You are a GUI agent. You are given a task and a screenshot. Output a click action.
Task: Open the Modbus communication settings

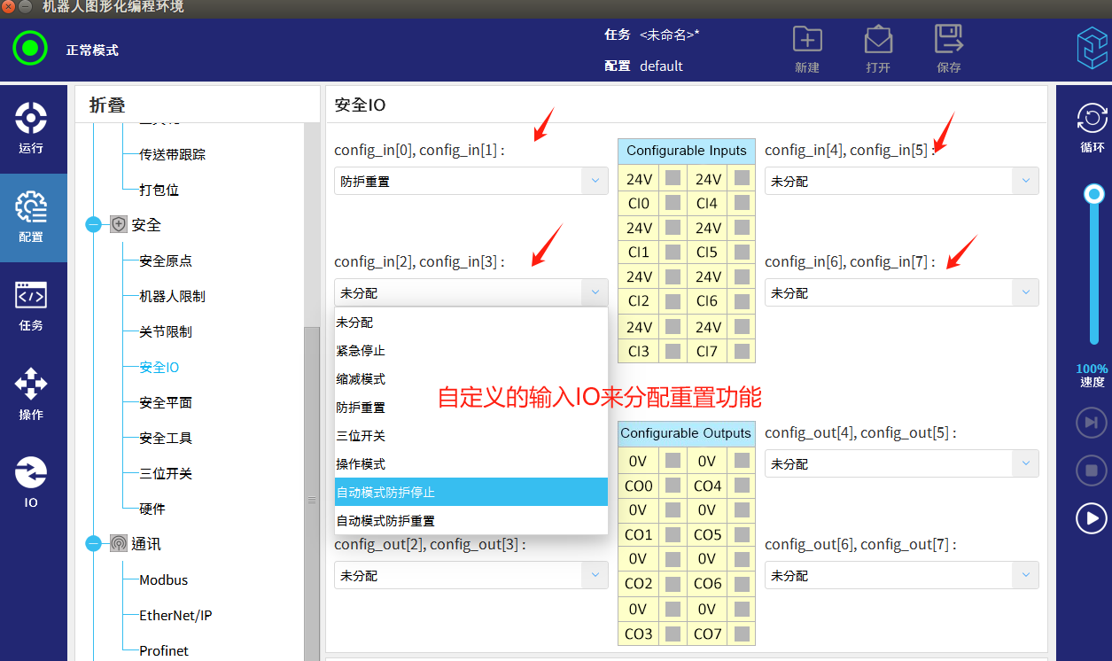[164, 579]
